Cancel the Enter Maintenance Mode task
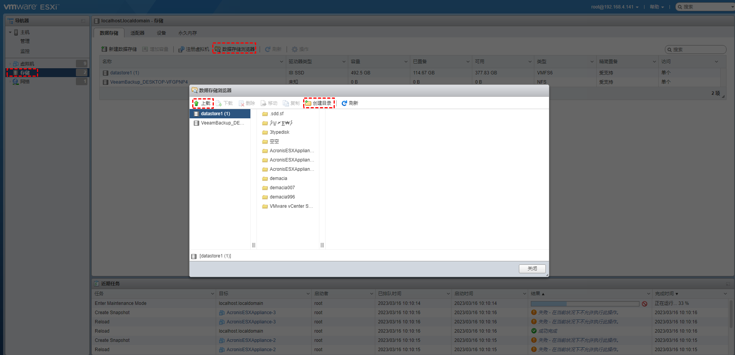The image size is (735, 355). point(644,304)
